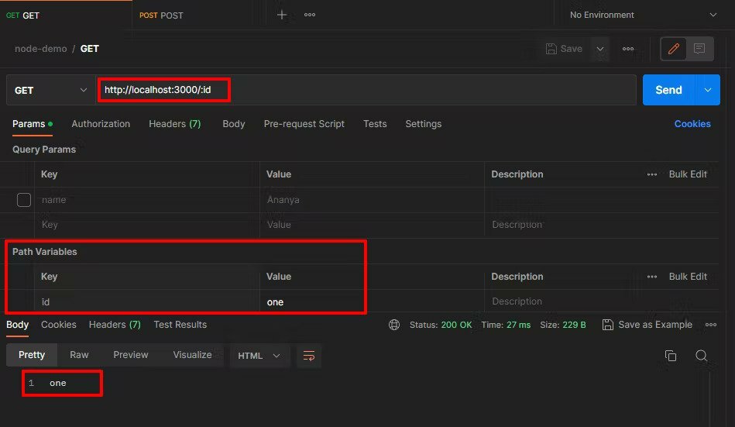Open HTTP method GET dropdown

pyautogui.click(x=50, y=90)
